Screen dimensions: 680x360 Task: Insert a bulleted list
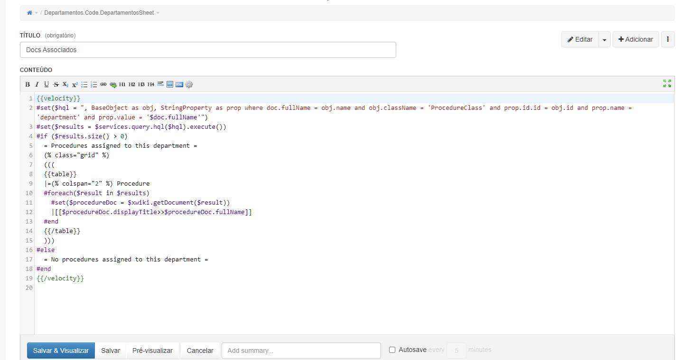click(84, 84)
